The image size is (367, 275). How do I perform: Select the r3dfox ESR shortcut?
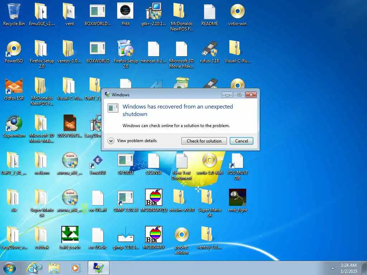coord(14,86)
